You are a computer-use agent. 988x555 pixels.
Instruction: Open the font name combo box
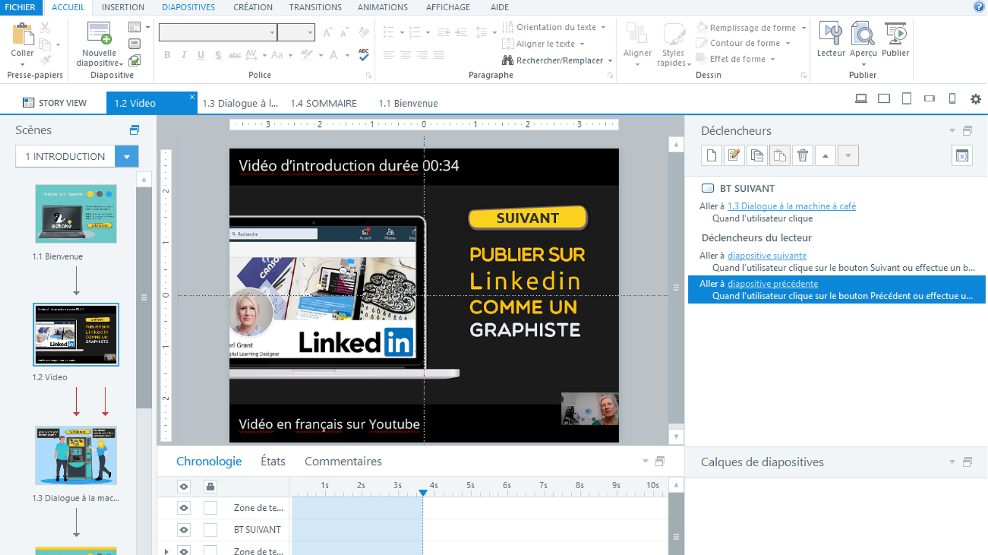pos(218,32)
